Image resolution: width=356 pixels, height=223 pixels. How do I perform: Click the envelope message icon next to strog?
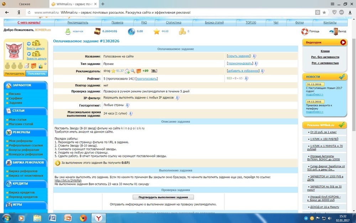[139, 71]
